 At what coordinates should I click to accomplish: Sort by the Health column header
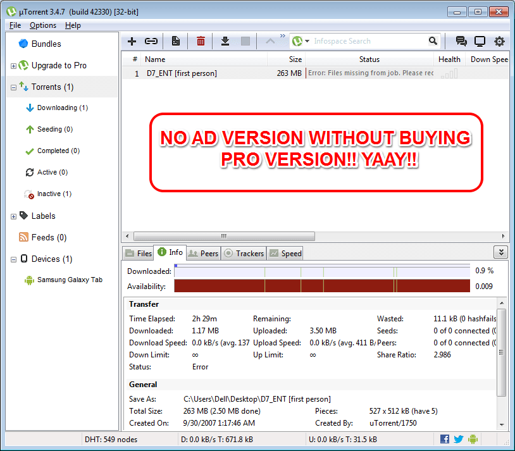449,59
